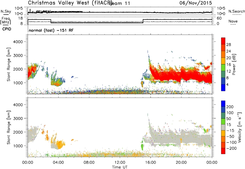Click Power bar blue band below the 4 label
The image size is (245, 169).
click(223, 88)
